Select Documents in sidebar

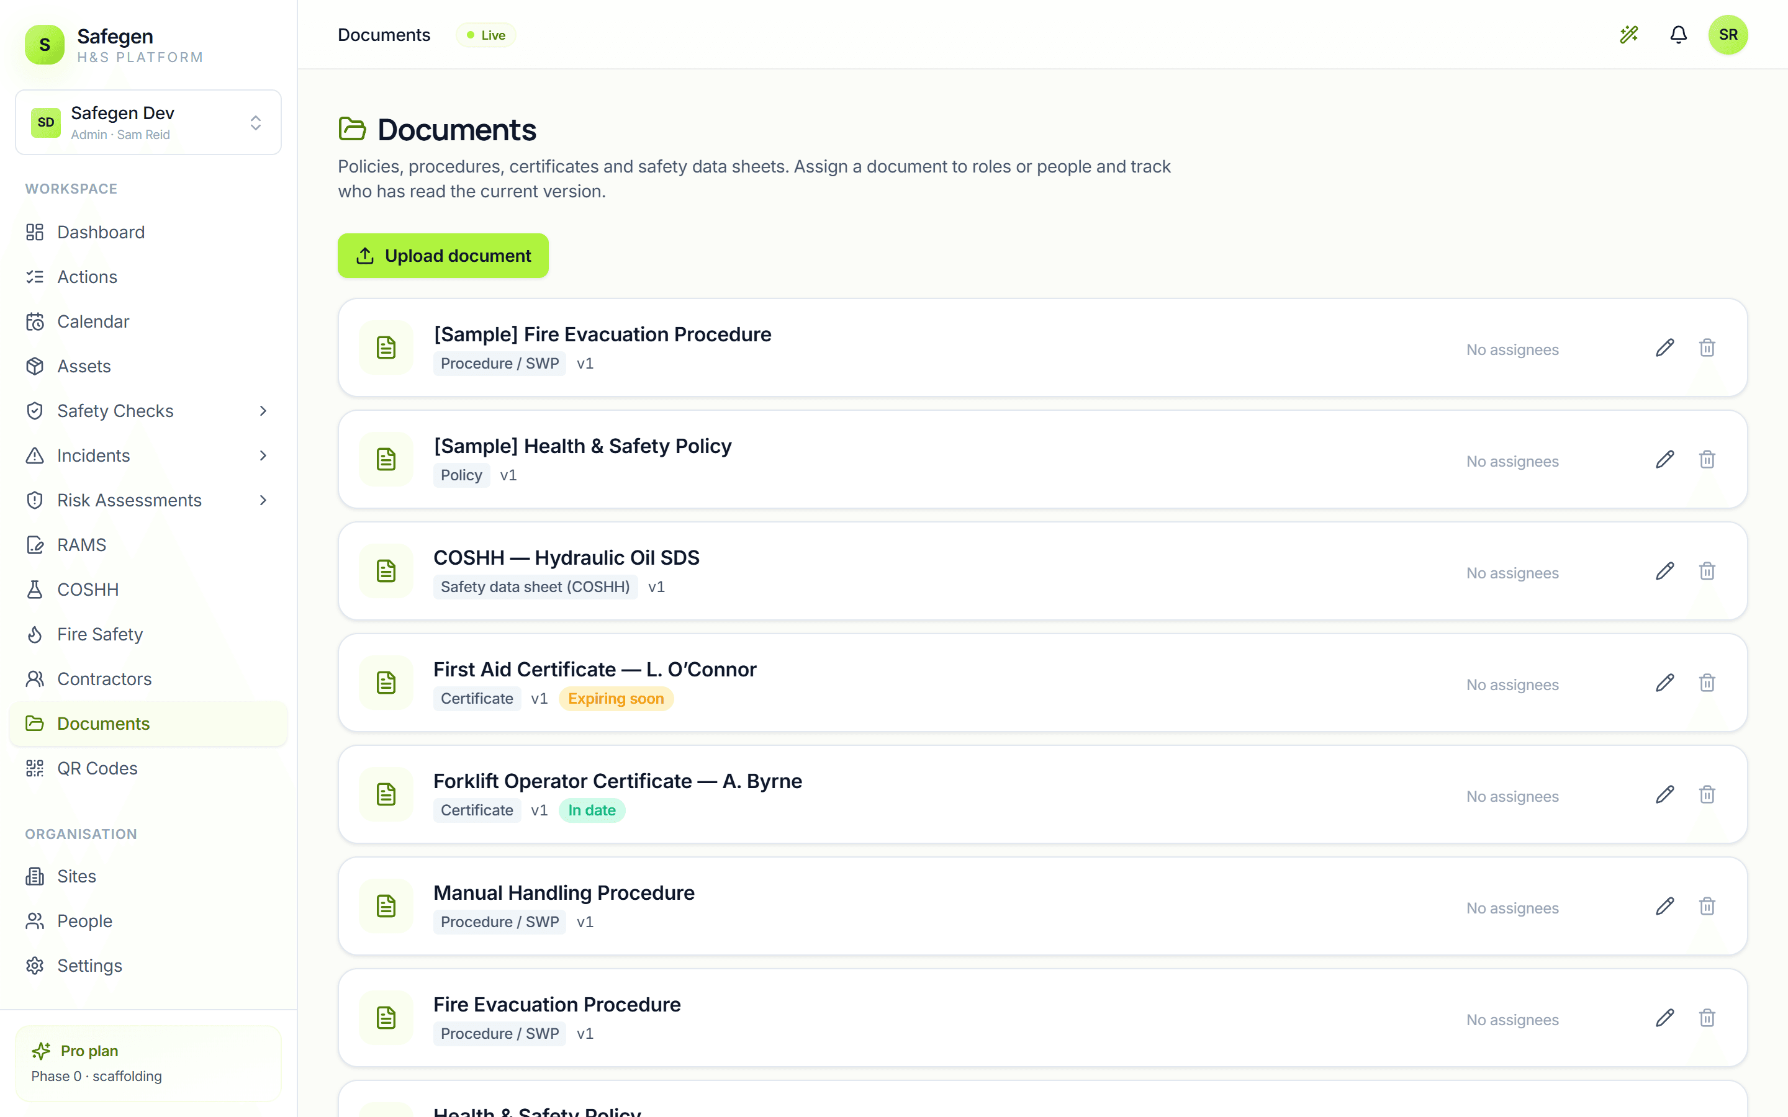click(x=148, y=724)
